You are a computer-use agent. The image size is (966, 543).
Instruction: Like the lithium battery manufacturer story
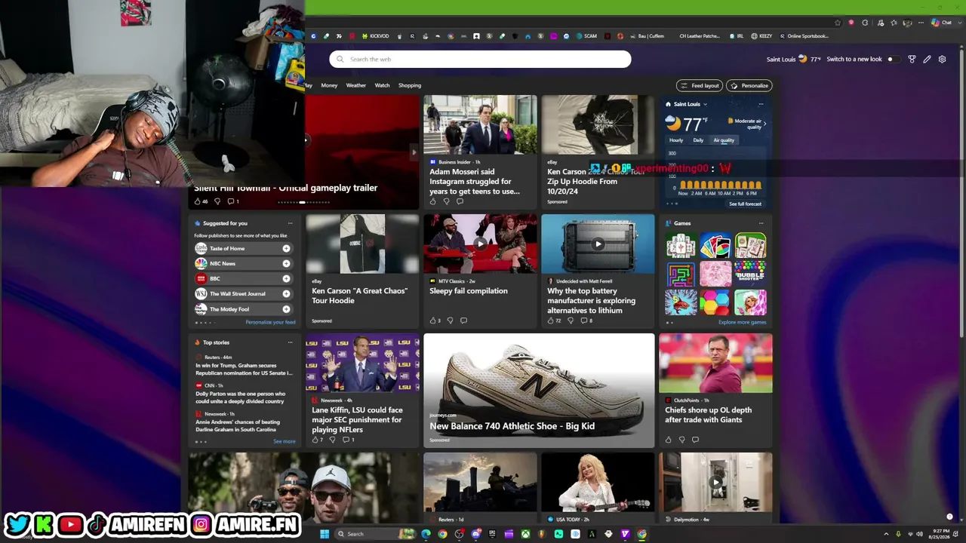click(551, 321)
